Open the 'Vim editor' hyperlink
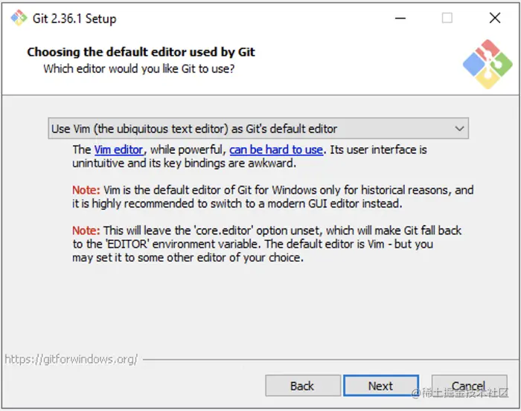 click(118, 149)
